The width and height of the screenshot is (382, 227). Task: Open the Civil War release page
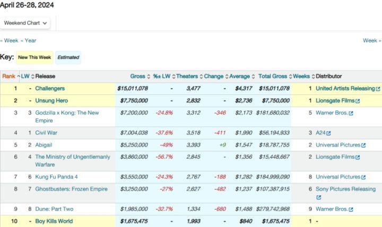(46, 133)
